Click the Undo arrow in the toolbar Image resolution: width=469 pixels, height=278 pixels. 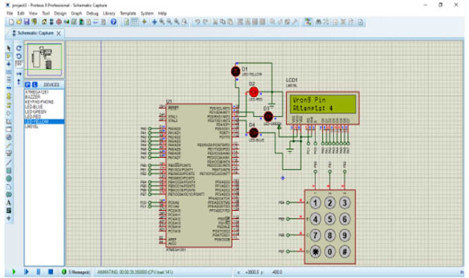(x=197, y=22)
